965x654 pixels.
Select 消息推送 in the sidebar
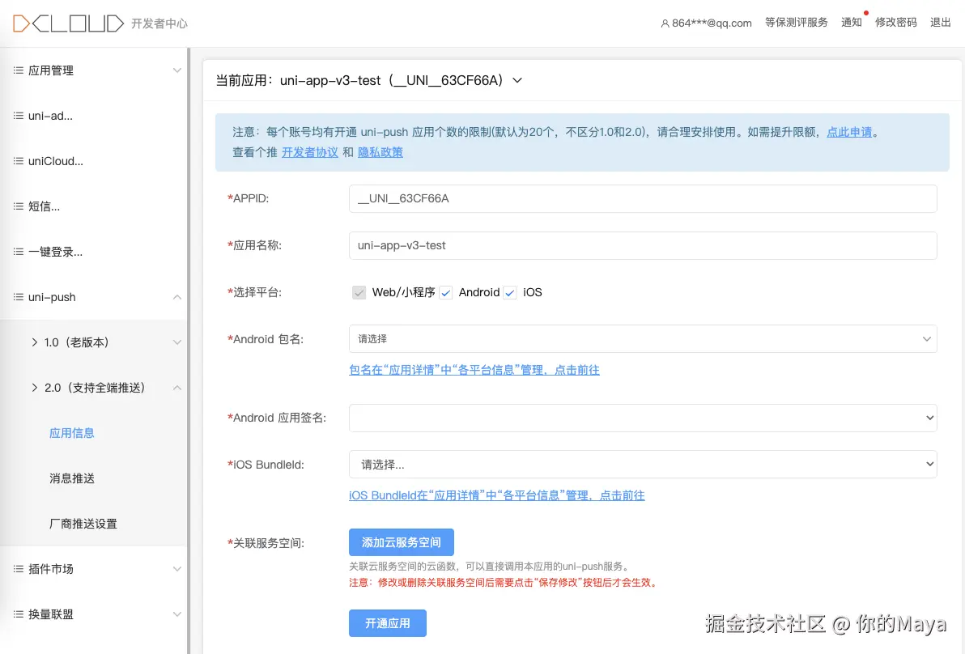coord(72,478)
